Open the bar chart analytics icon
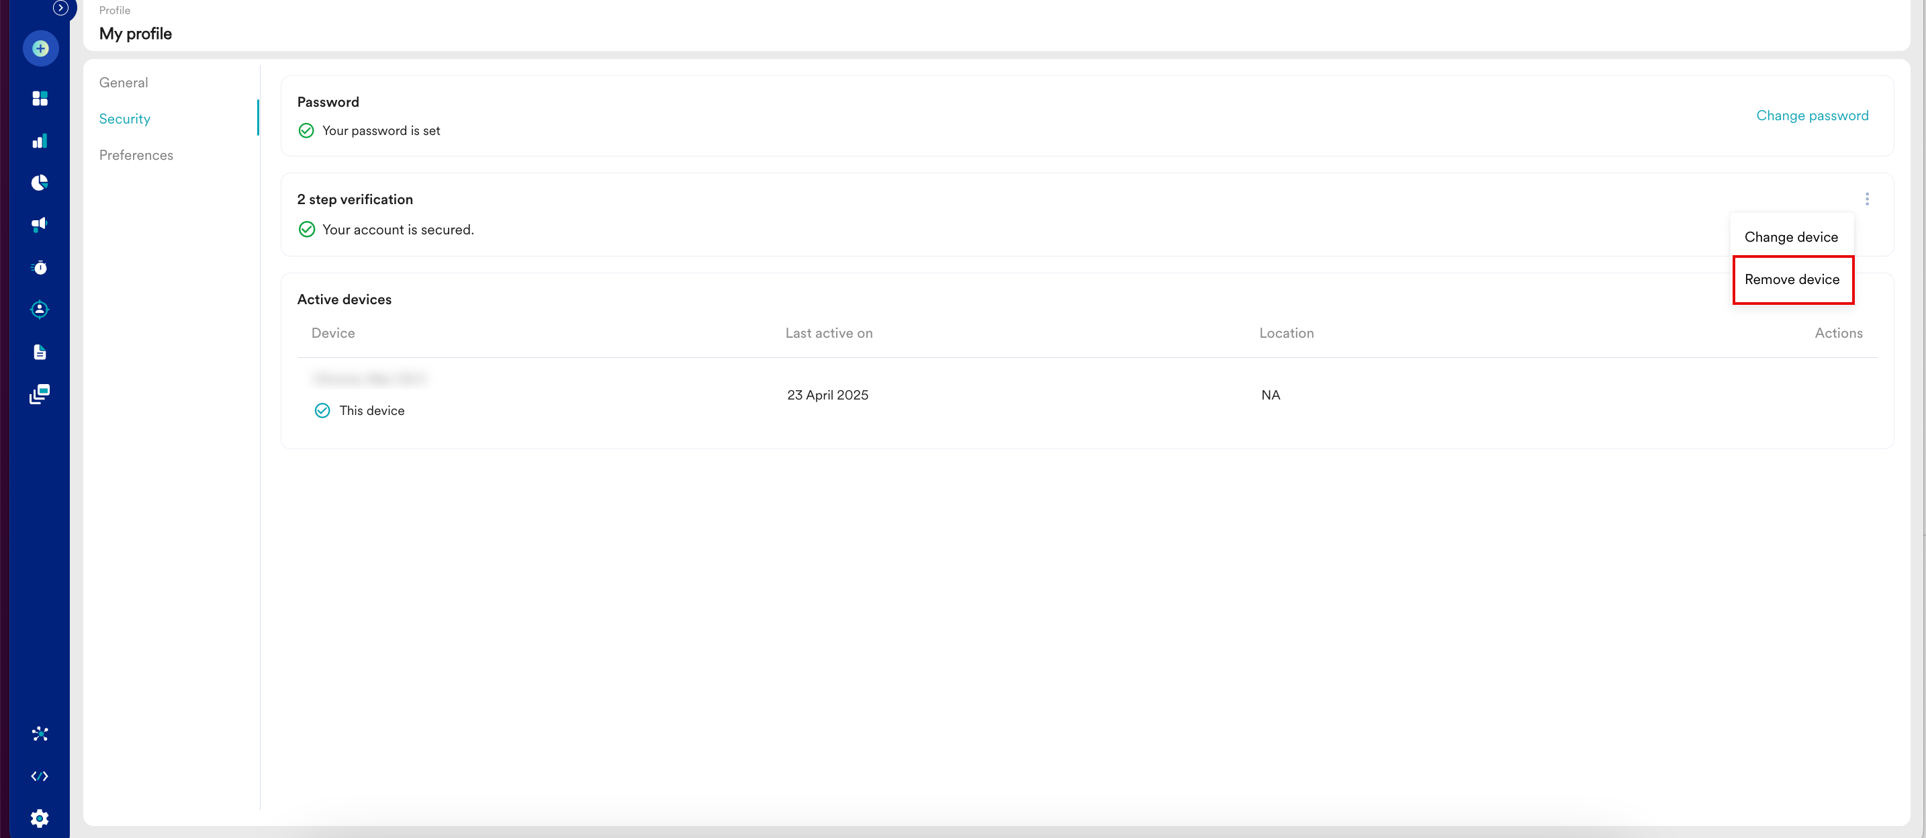This screenshot has height=838, width=1926. [x=40, y=140]
